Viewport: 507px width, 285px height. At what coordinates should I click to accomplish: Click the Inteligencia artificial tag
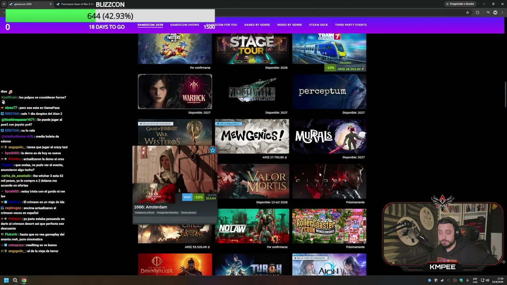point(145,213)
